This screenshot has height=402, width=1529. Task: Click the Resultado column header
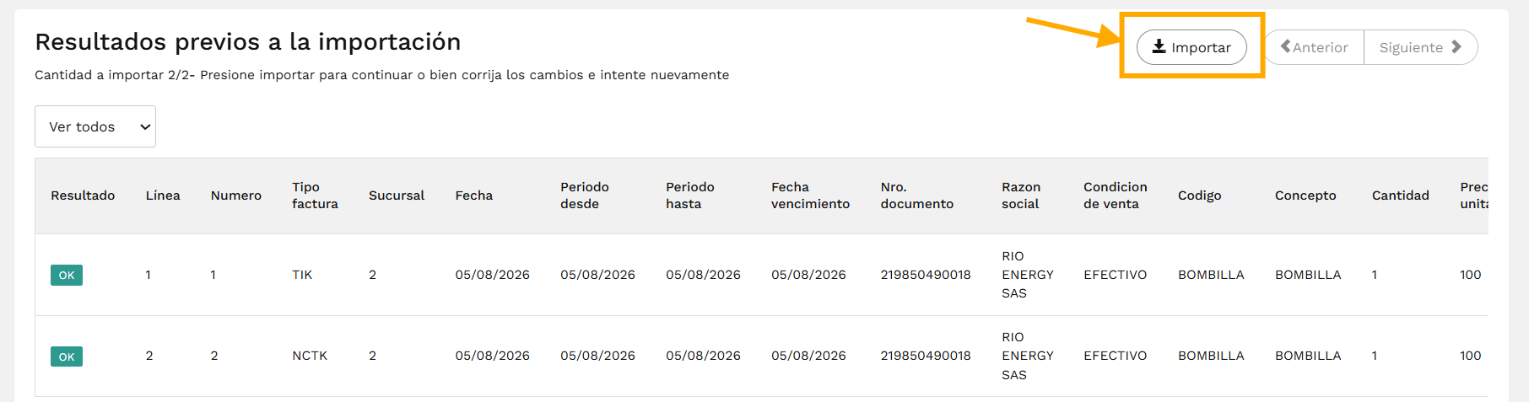click(x=83, y=196)
